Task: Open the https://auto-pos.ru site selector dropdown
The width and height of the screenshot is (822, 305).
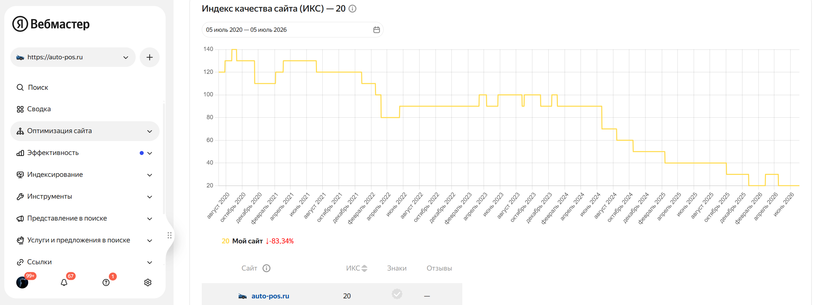Action: [x=73, y=57]
